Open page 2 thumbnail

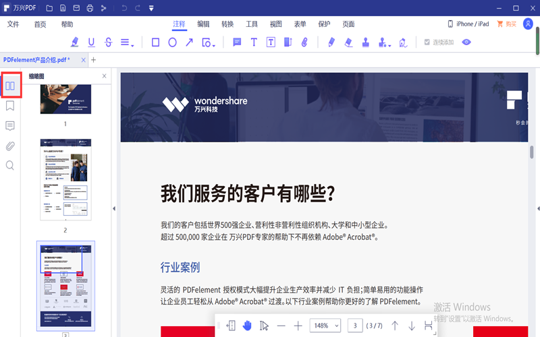[x=65, y=179]
